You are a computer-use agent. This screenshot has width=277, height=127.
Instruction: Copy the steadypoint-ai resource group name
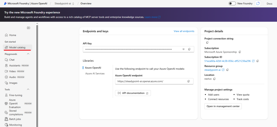(227, 70)
